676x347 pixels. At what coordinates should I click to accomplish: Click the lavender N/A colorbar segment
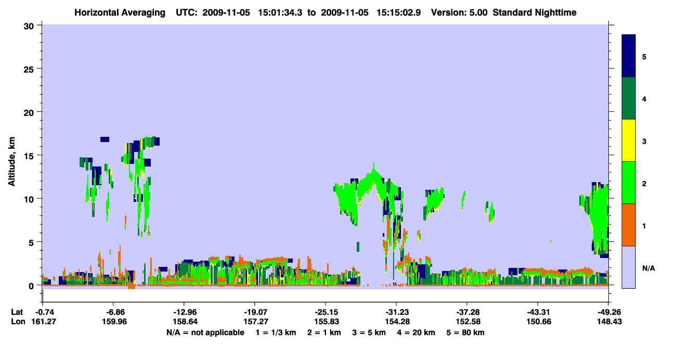click(x=629, y=267)
